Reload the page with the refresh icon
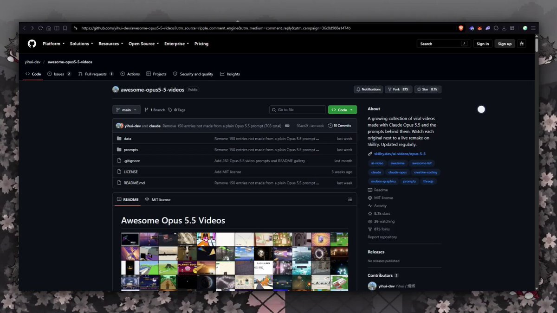This screenshot has width=557, height=313. click(x=40, y=28)
